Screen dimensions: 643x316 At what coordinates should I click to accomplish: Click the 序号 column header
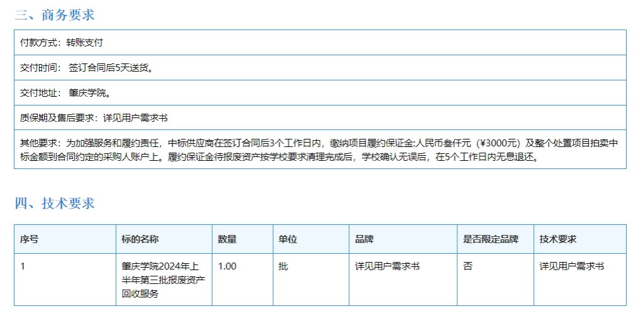coord(30,239)
